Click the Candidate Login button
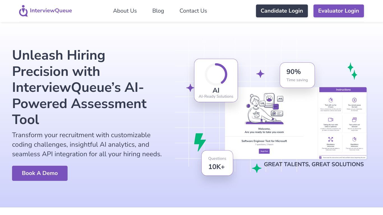This screenshot has width=383, height=215. pyautogui.click(x=282, y=11)
